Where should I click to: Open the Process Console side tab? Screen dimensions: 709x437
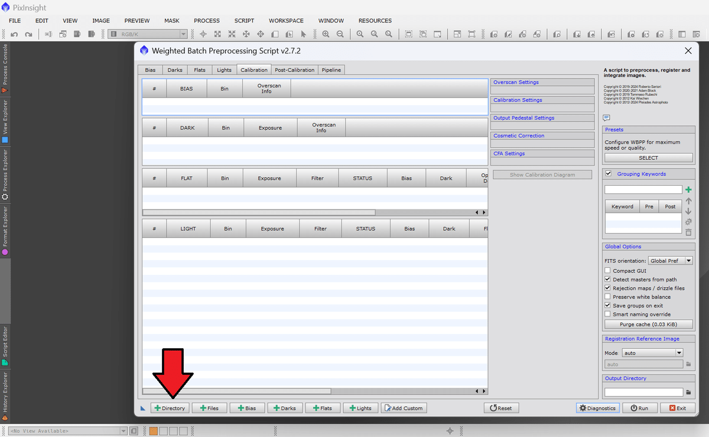5,68
